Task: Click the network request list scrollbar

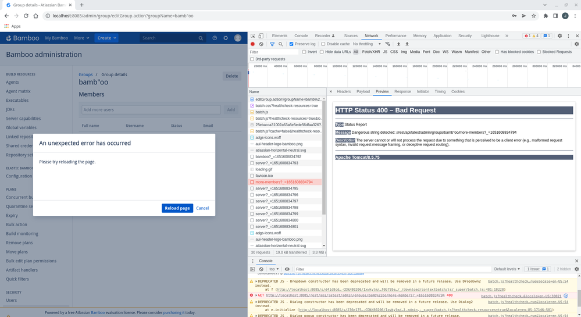Action: 324,158
